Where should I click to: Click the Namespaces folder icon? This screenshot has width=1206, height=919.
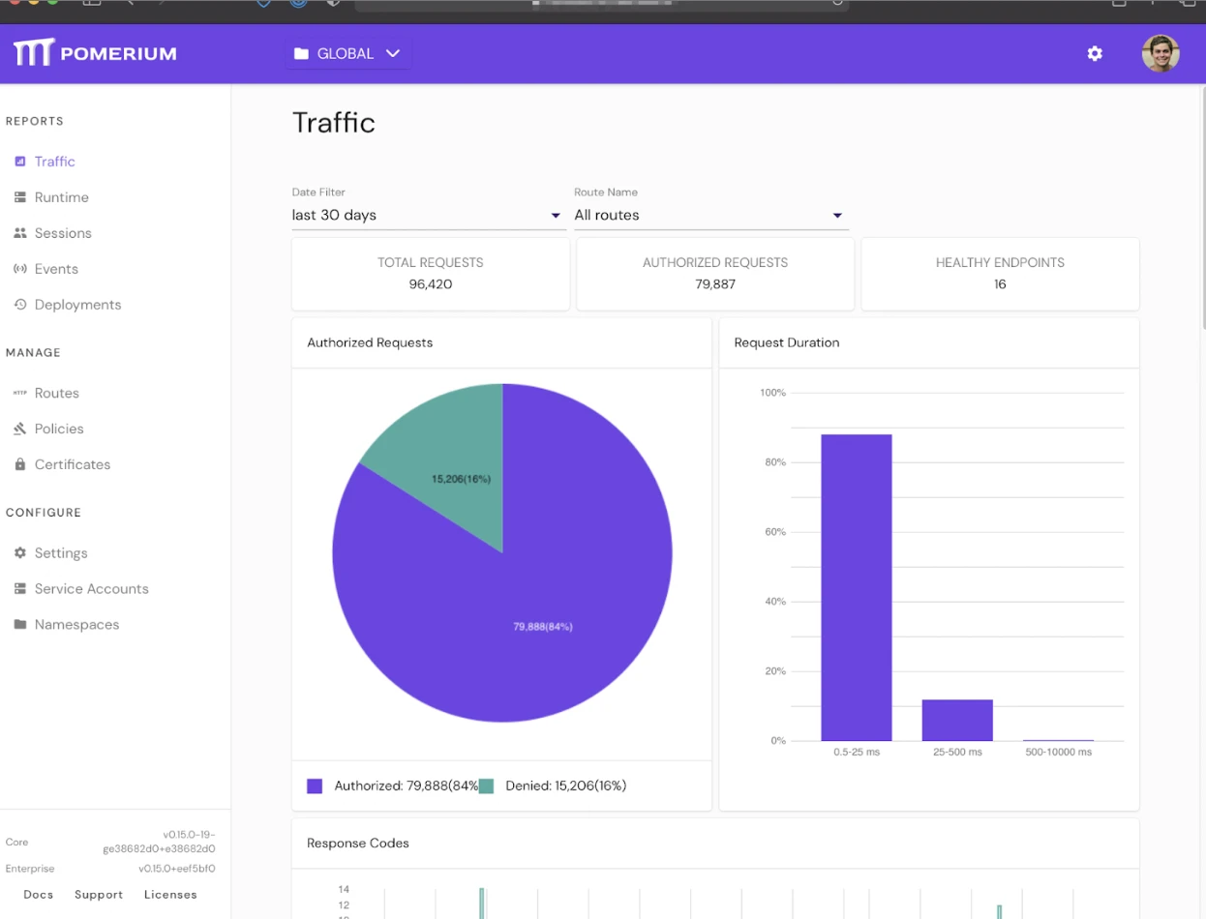20,624
